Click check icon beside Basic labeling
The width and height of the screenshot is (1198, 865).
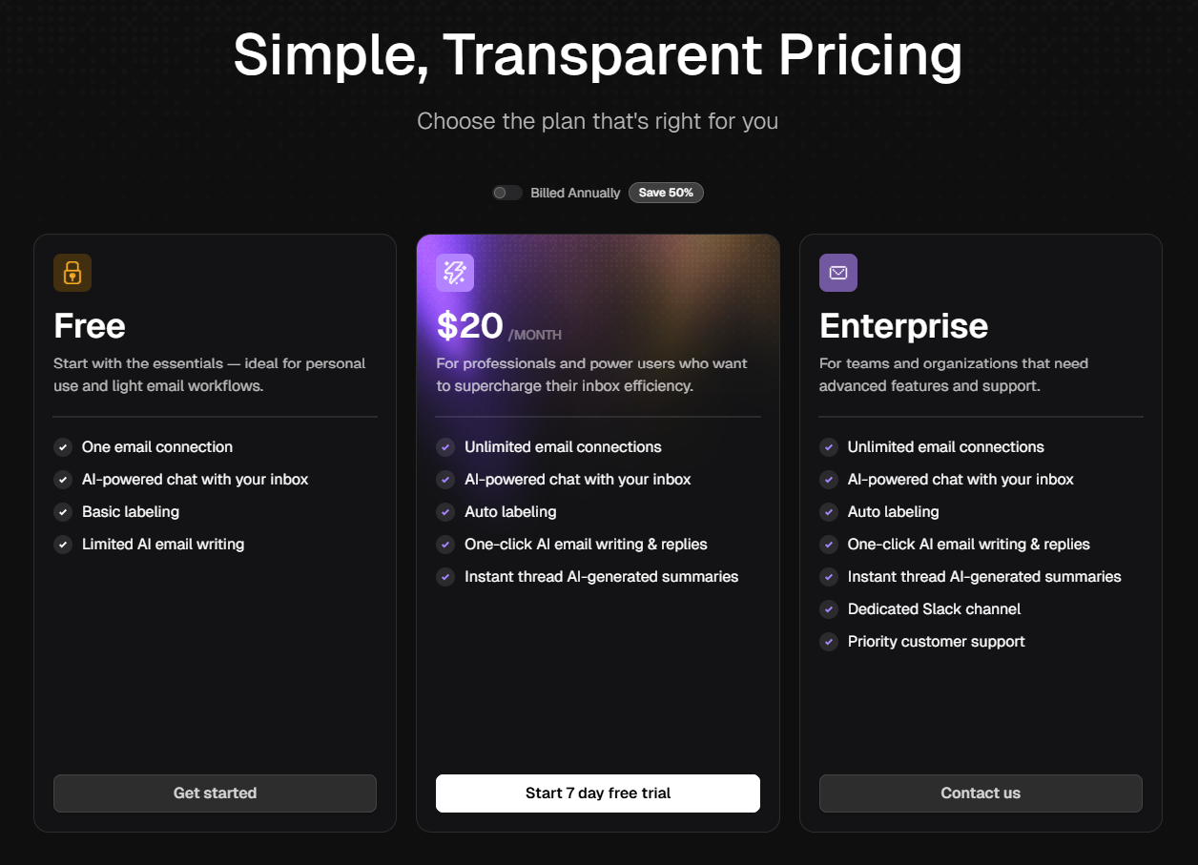[63, 512]
